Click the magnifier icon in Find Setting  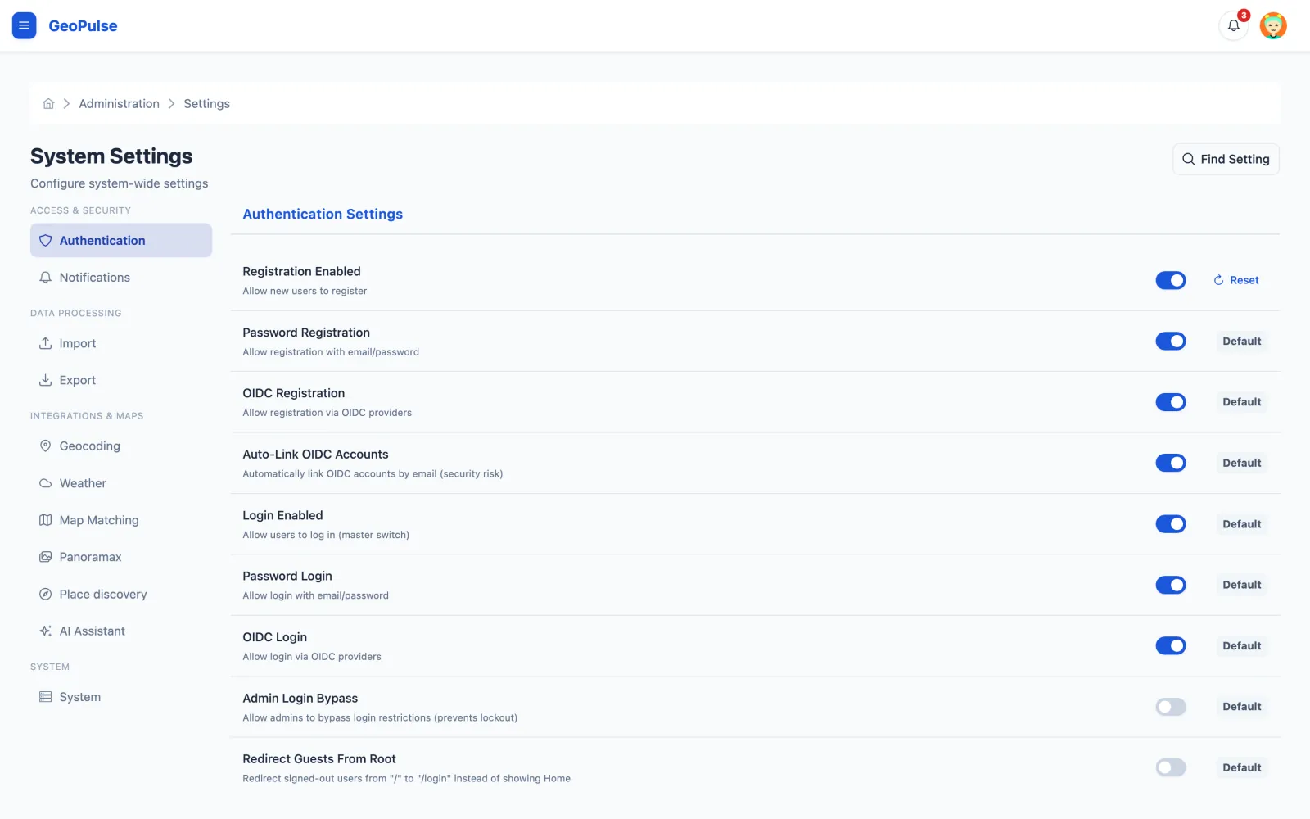(x=1189, y=159)
